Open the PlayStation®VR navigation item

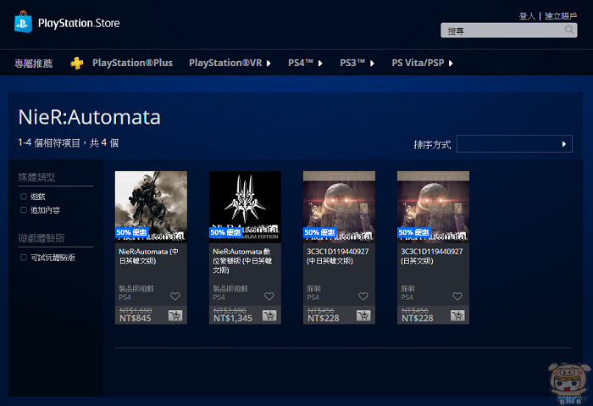225,63
